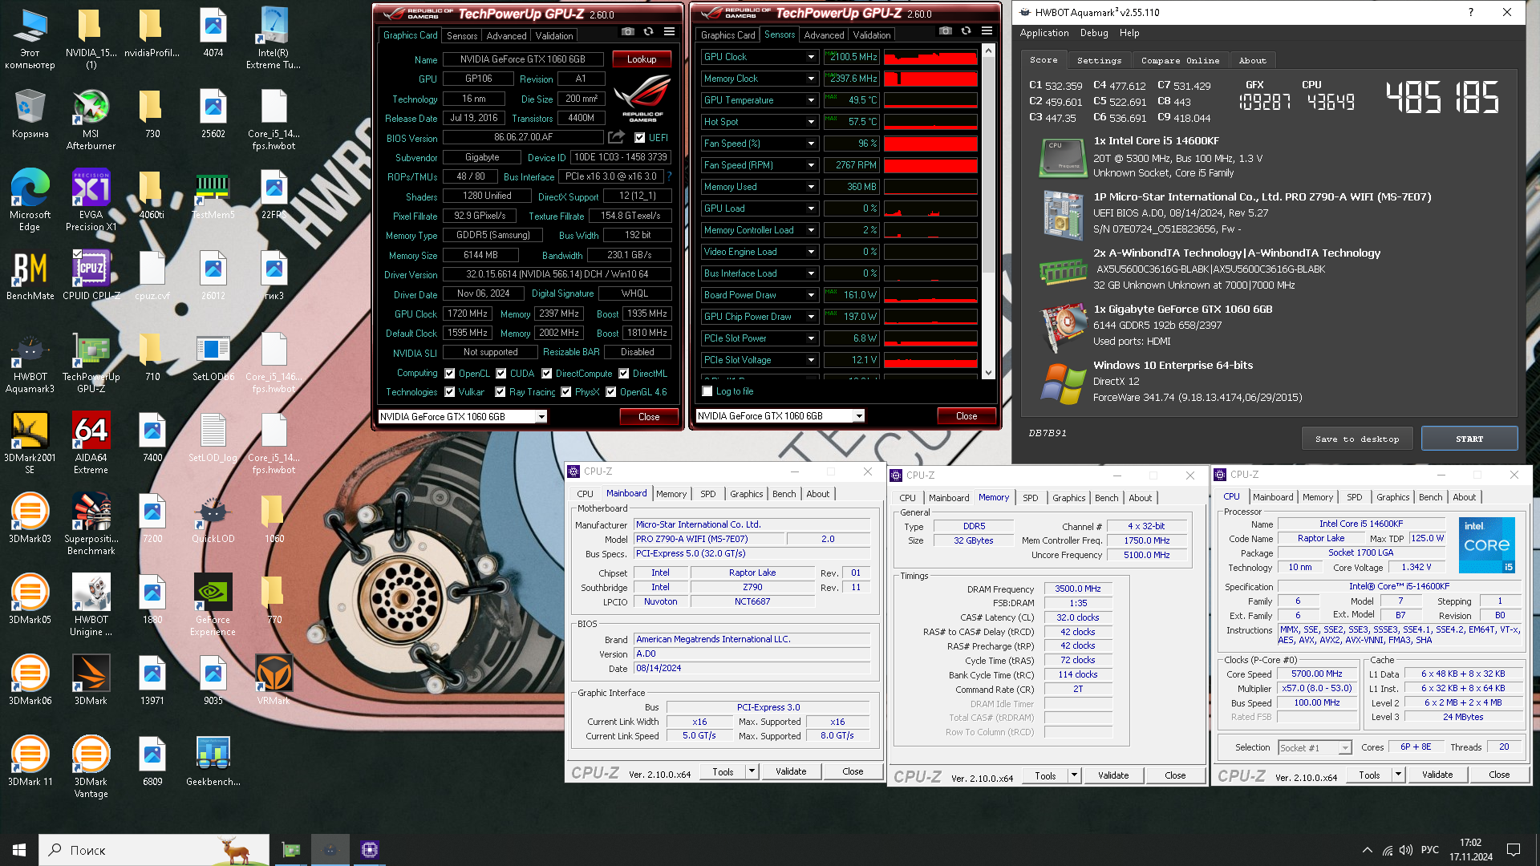The height and width of the screenshot is (866, 1540).
Task: Click Close button in GPU-Z Sensors window
Action: 967,416
